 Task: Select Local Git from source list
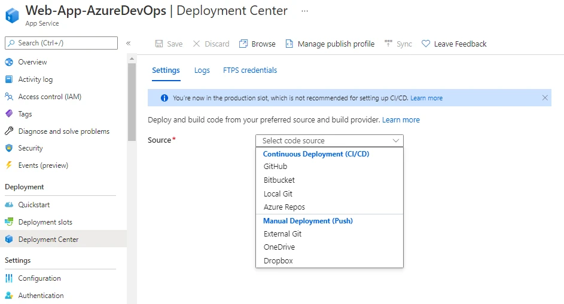coord(278,194)
